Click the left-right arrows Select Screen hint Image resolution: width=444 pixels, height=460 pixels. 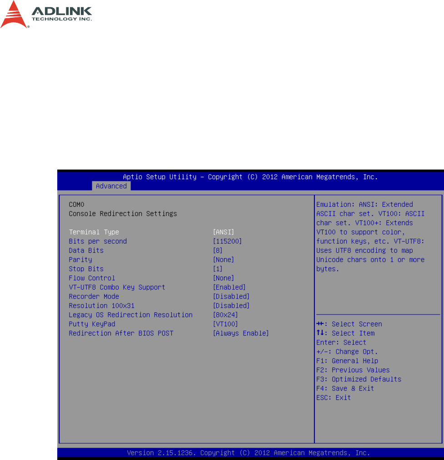pyautogui.click(x=349, y=324)
